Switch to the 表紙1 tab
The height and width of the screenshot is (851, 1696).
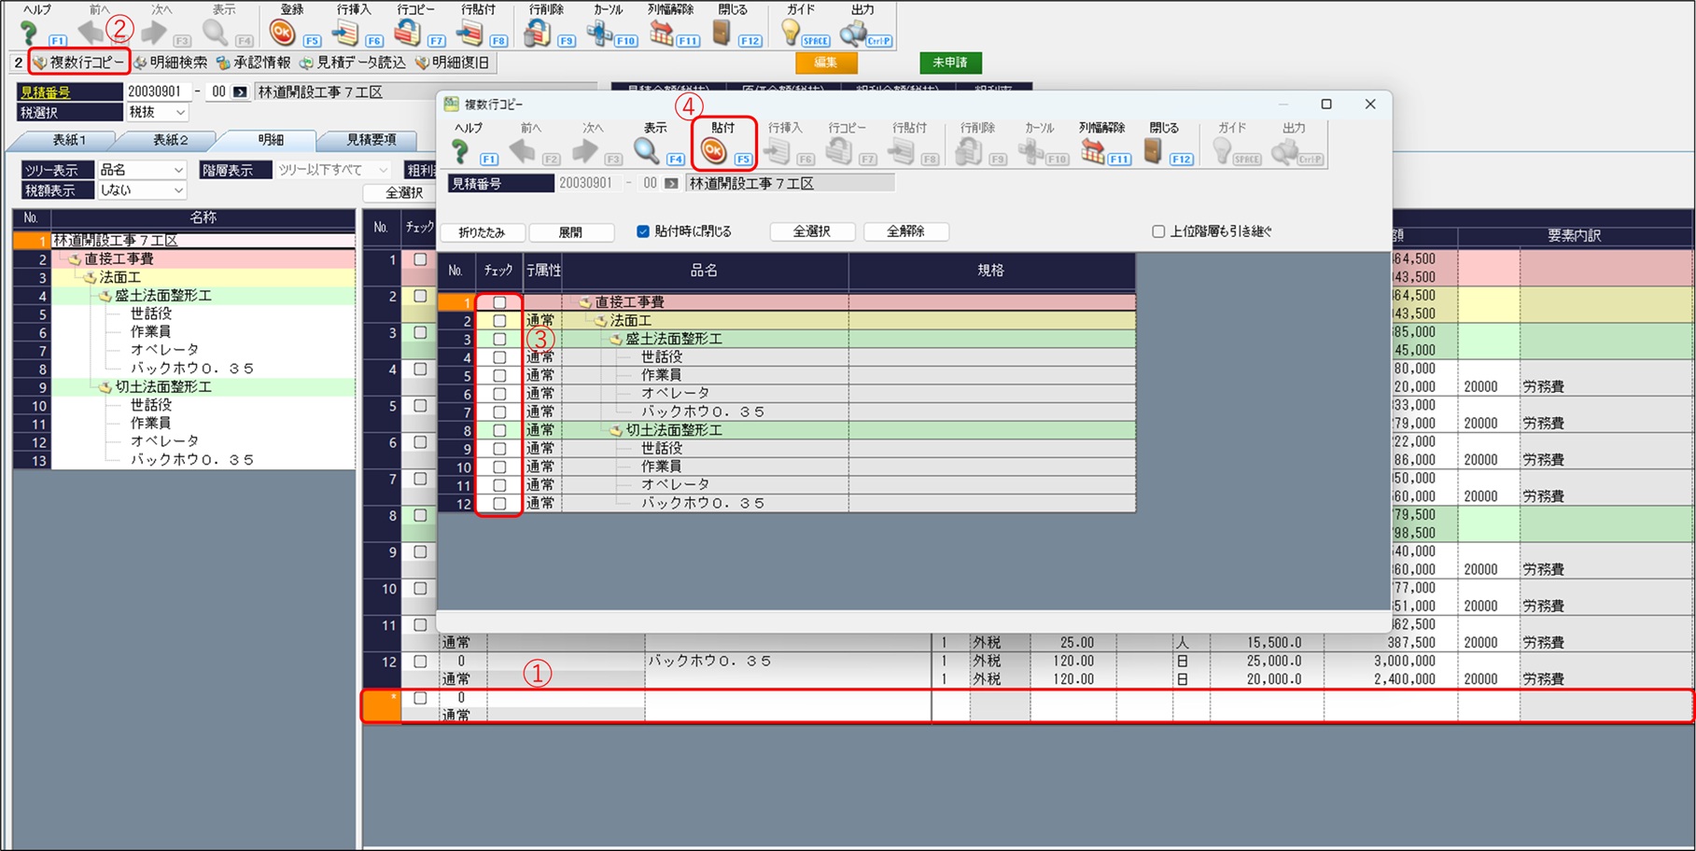68,140
